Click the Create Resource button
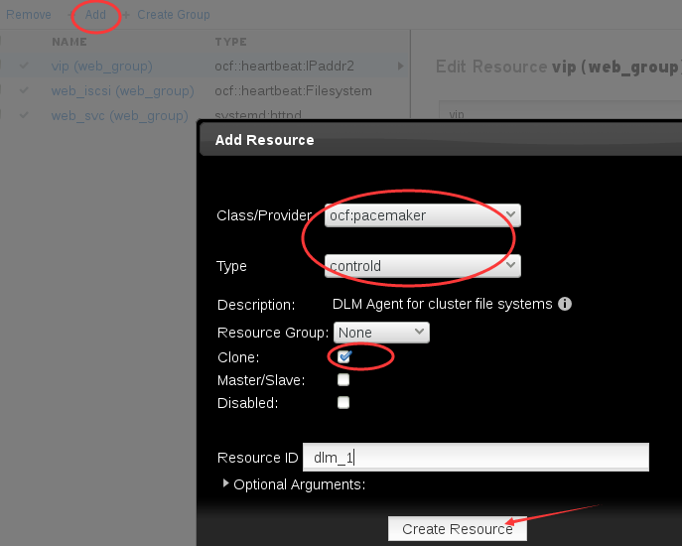The height and width of the screenshot is (546, 682). pos(457,528)
